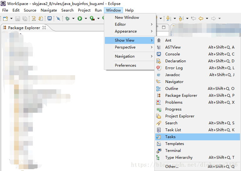
Task: Close the Package Explorer tab
Action: (x=44, y=28)
